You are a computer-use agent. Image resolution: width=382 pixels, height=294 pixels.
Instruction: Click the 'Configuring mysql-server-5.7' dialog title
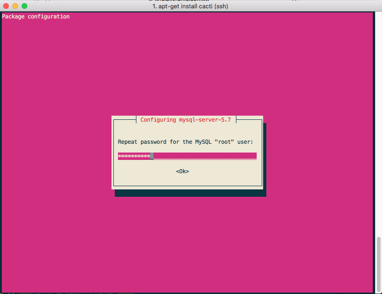point(186,120)
